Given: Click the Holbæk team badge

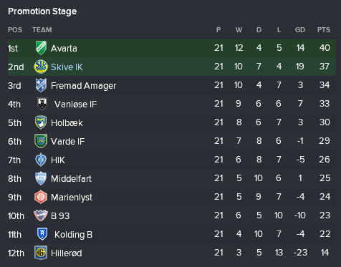Looking at the screenshot, I should click(41, 122).
